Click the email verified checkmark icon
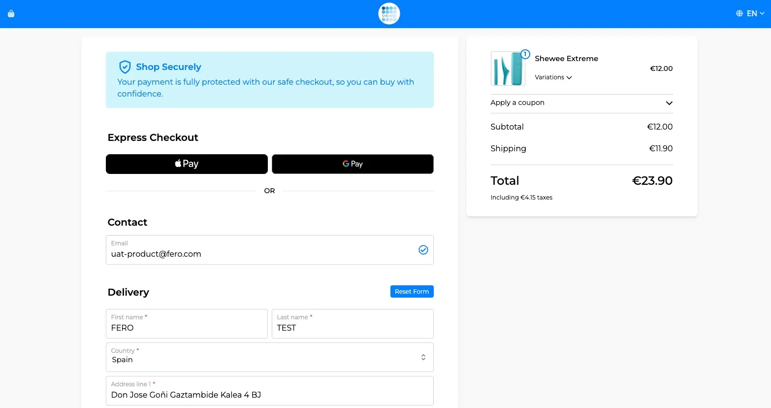Viewport: 771px width, 408px height. 423,250
